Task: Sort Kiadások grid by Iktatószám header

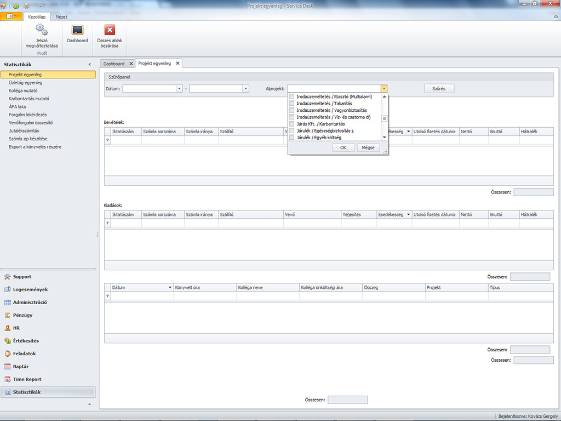Action: coord(127,214)
